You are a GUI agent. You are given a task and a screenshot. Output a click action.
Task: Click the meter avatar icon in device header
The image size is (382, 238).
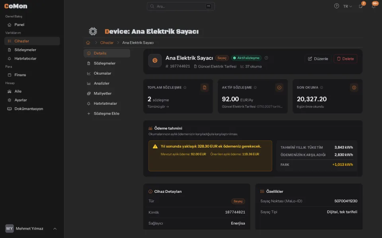pyautogui.click(x=155, y=60)
